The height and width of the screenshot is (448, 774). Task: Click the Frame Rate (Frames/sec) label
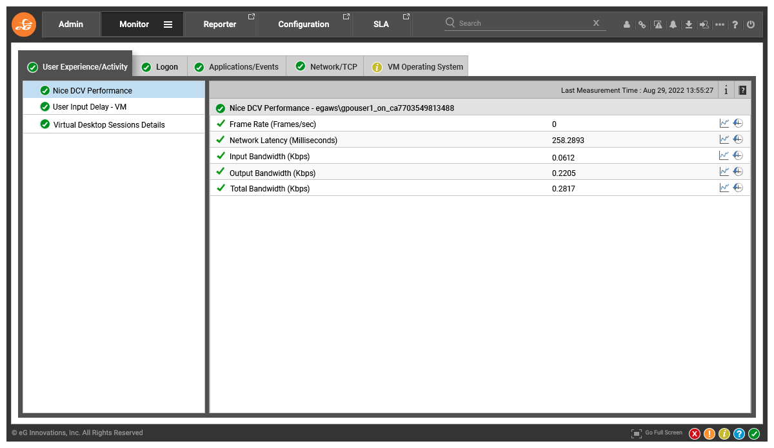pos(273,124)
